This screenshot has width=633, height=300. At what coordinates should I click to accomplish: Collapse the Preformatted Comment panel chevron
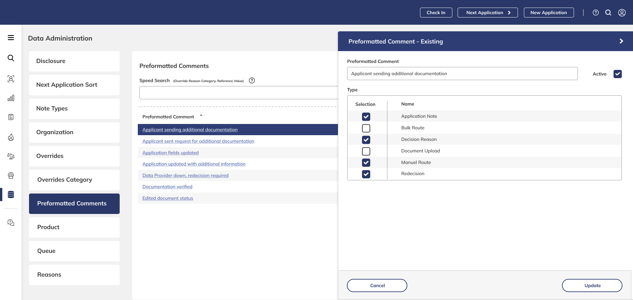point(621,41)
